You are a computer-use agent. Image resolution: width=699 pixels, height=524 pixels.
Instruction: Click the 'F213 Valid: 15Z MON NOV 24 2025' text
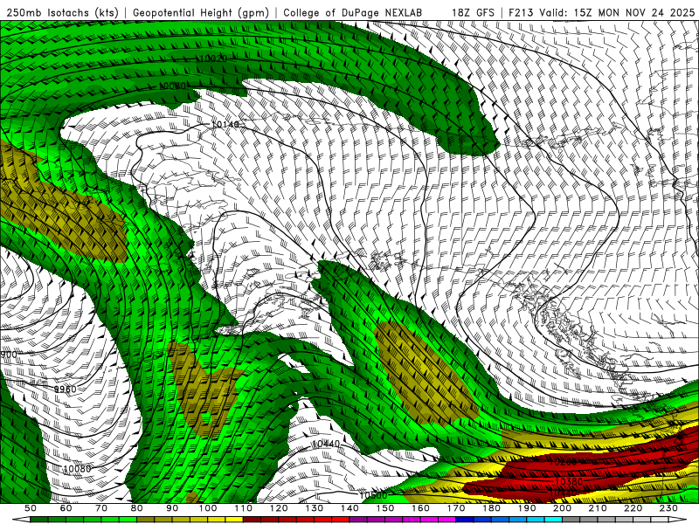(x=601, y=13)
